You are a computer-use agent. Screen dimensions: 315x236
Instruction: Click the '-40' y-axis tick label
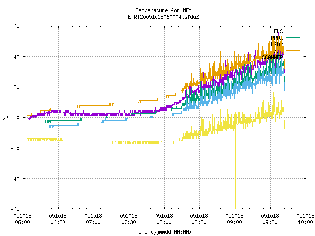click(15, 179)
